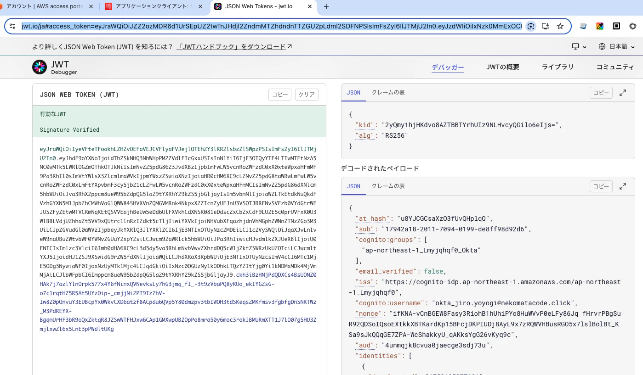The height and width of the screenshot is (375, 643).
Task: Click the black square extension icon
Action: pos(616,26)
